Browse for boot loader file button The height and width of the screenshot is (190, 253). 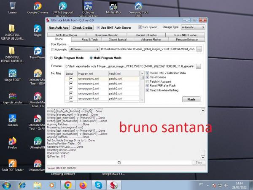[x=199, y=49]
